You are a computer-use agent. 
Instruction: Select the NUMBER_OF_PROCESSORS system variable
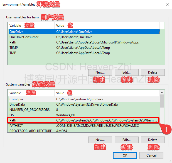tap(84, 110)
